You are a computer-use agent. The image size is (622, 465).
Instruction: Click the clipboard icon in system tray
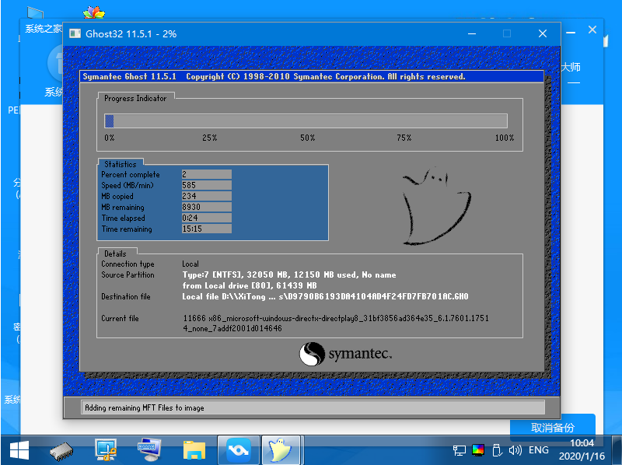[x=497, y=449]
